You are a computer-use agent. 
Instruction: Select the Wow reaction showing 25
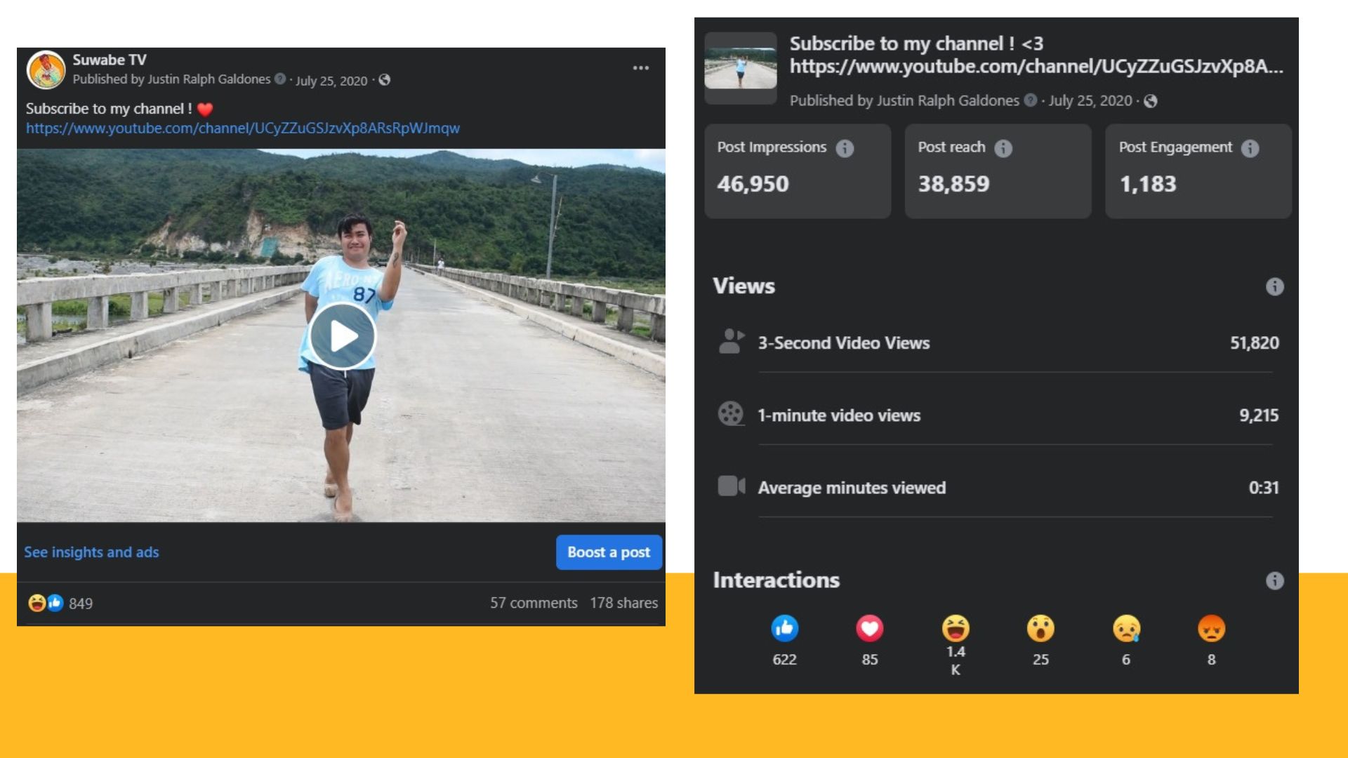tap(1040, 628)
